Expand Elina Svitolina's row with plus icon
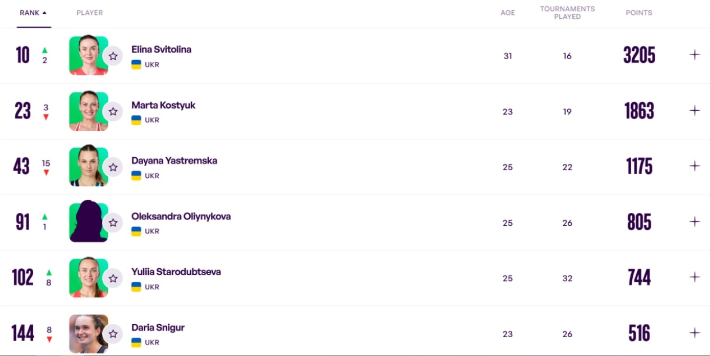Screen dimensions: 710x356 tap(695, 55)
